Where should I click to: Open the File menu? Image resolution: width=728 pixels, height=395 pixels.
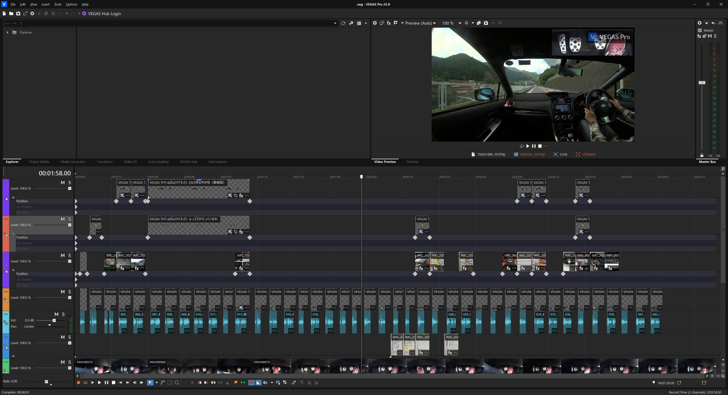pos(13,5)
